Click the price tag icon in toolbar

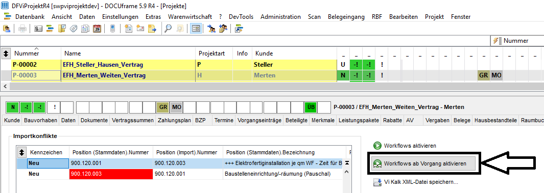[x=73, y=29]
